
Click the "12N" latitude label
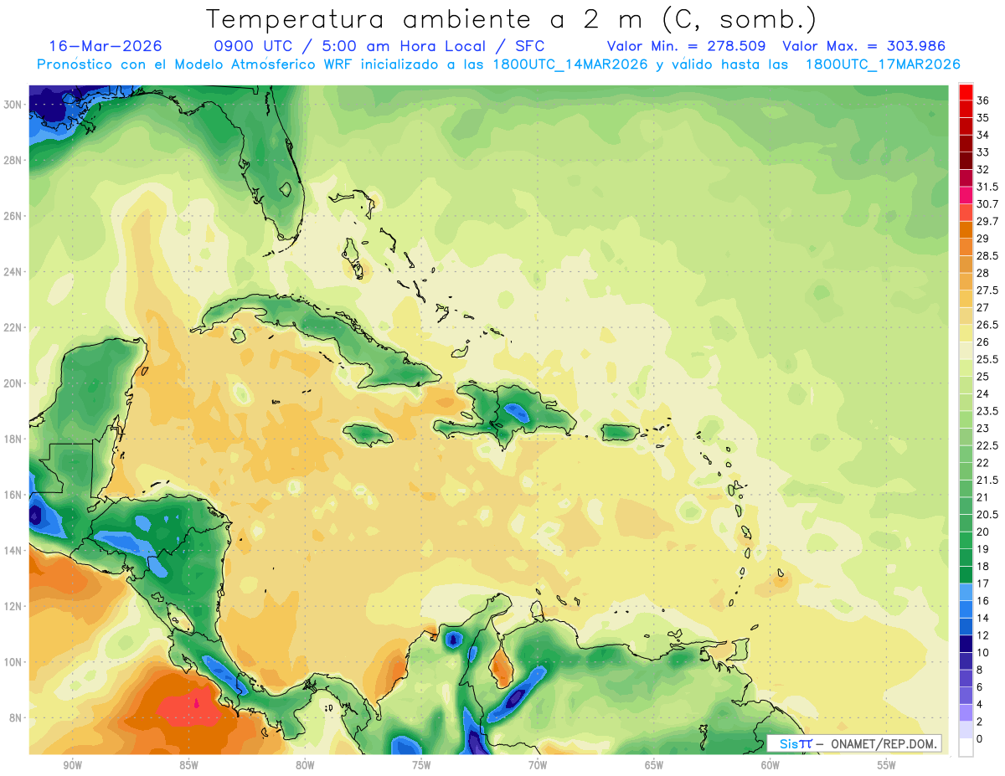tap(13, 606)
